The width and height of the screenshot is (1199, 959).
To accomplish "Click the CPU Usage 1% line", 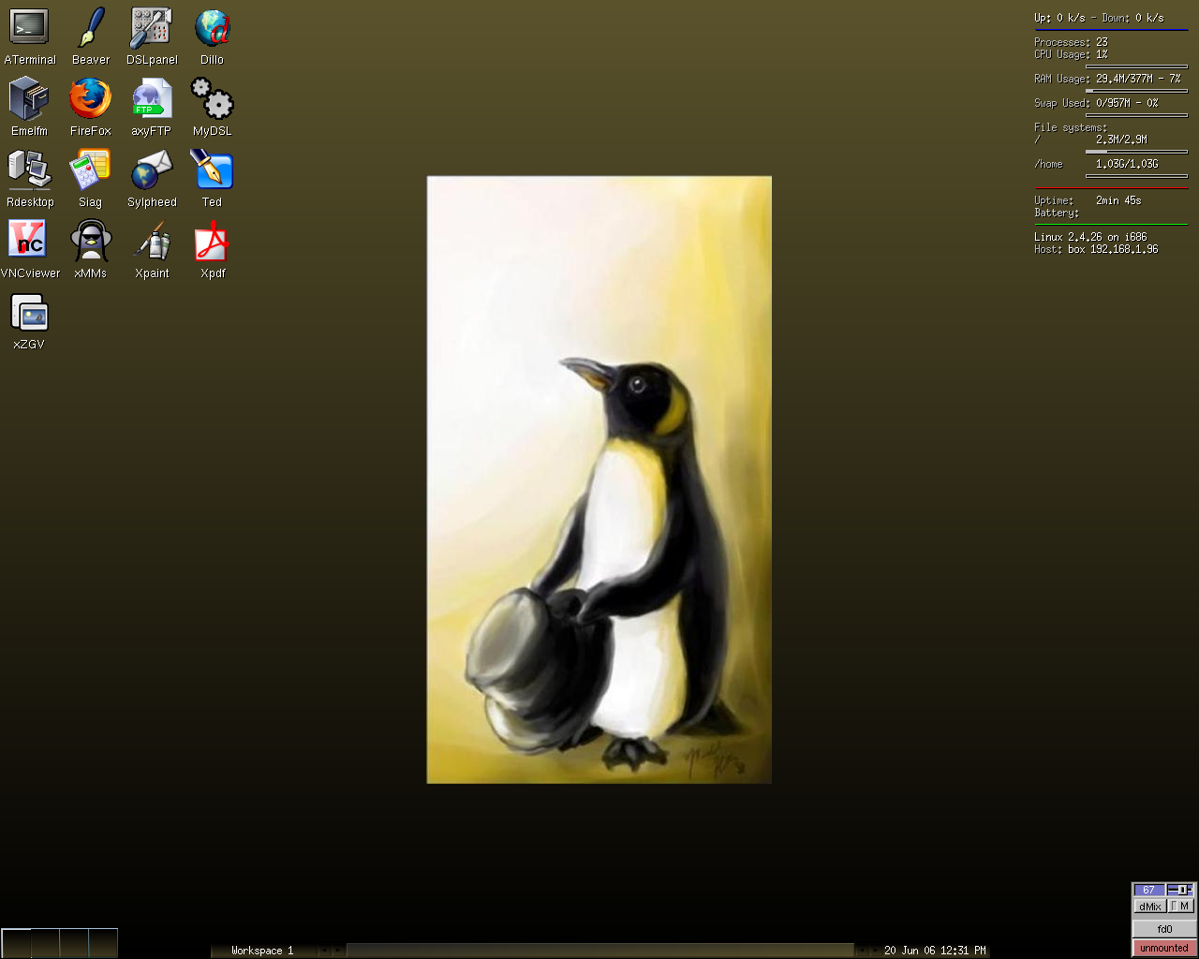I will (1071, 54).
